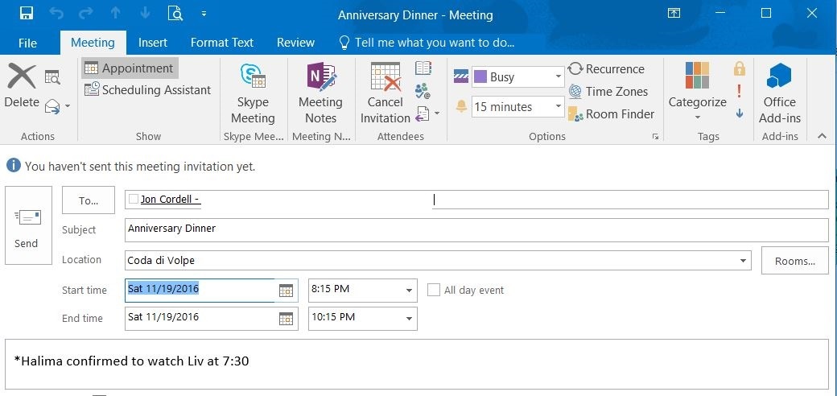Open Room Finder pane
The height and width of the screenshot is (396, 837).
[611, 113]
